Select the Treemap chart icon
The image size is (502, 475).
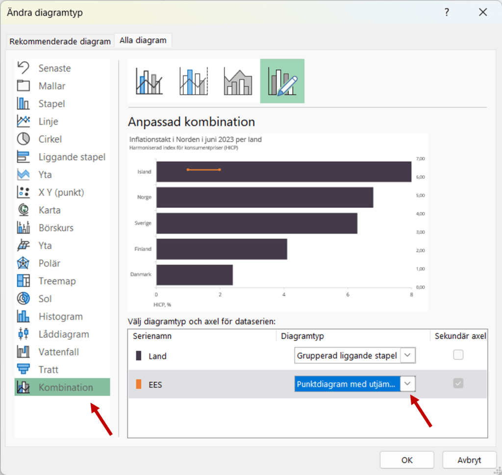pyautogui.click(x=24, y=281)
